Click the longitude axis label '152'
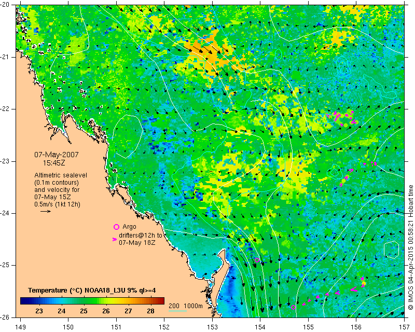 [x=164, y=327]
